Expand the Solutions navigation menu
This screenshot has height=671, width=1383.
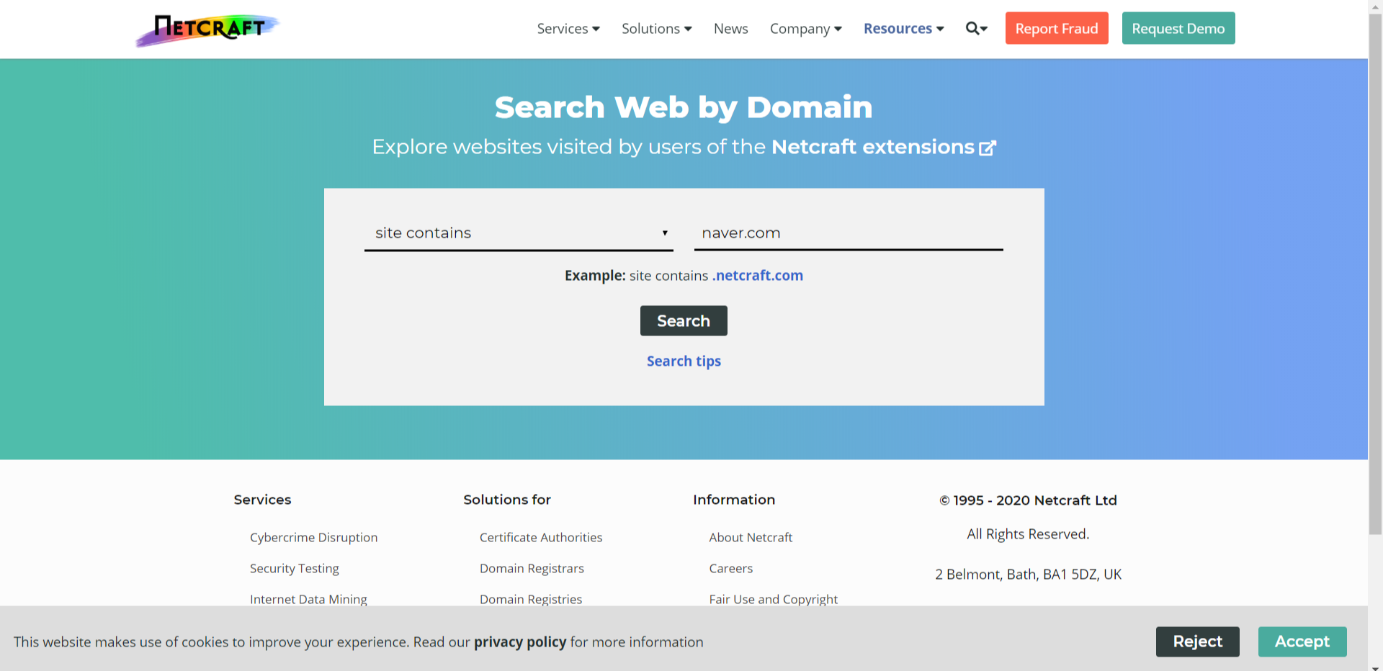click(x=657, y=29)
